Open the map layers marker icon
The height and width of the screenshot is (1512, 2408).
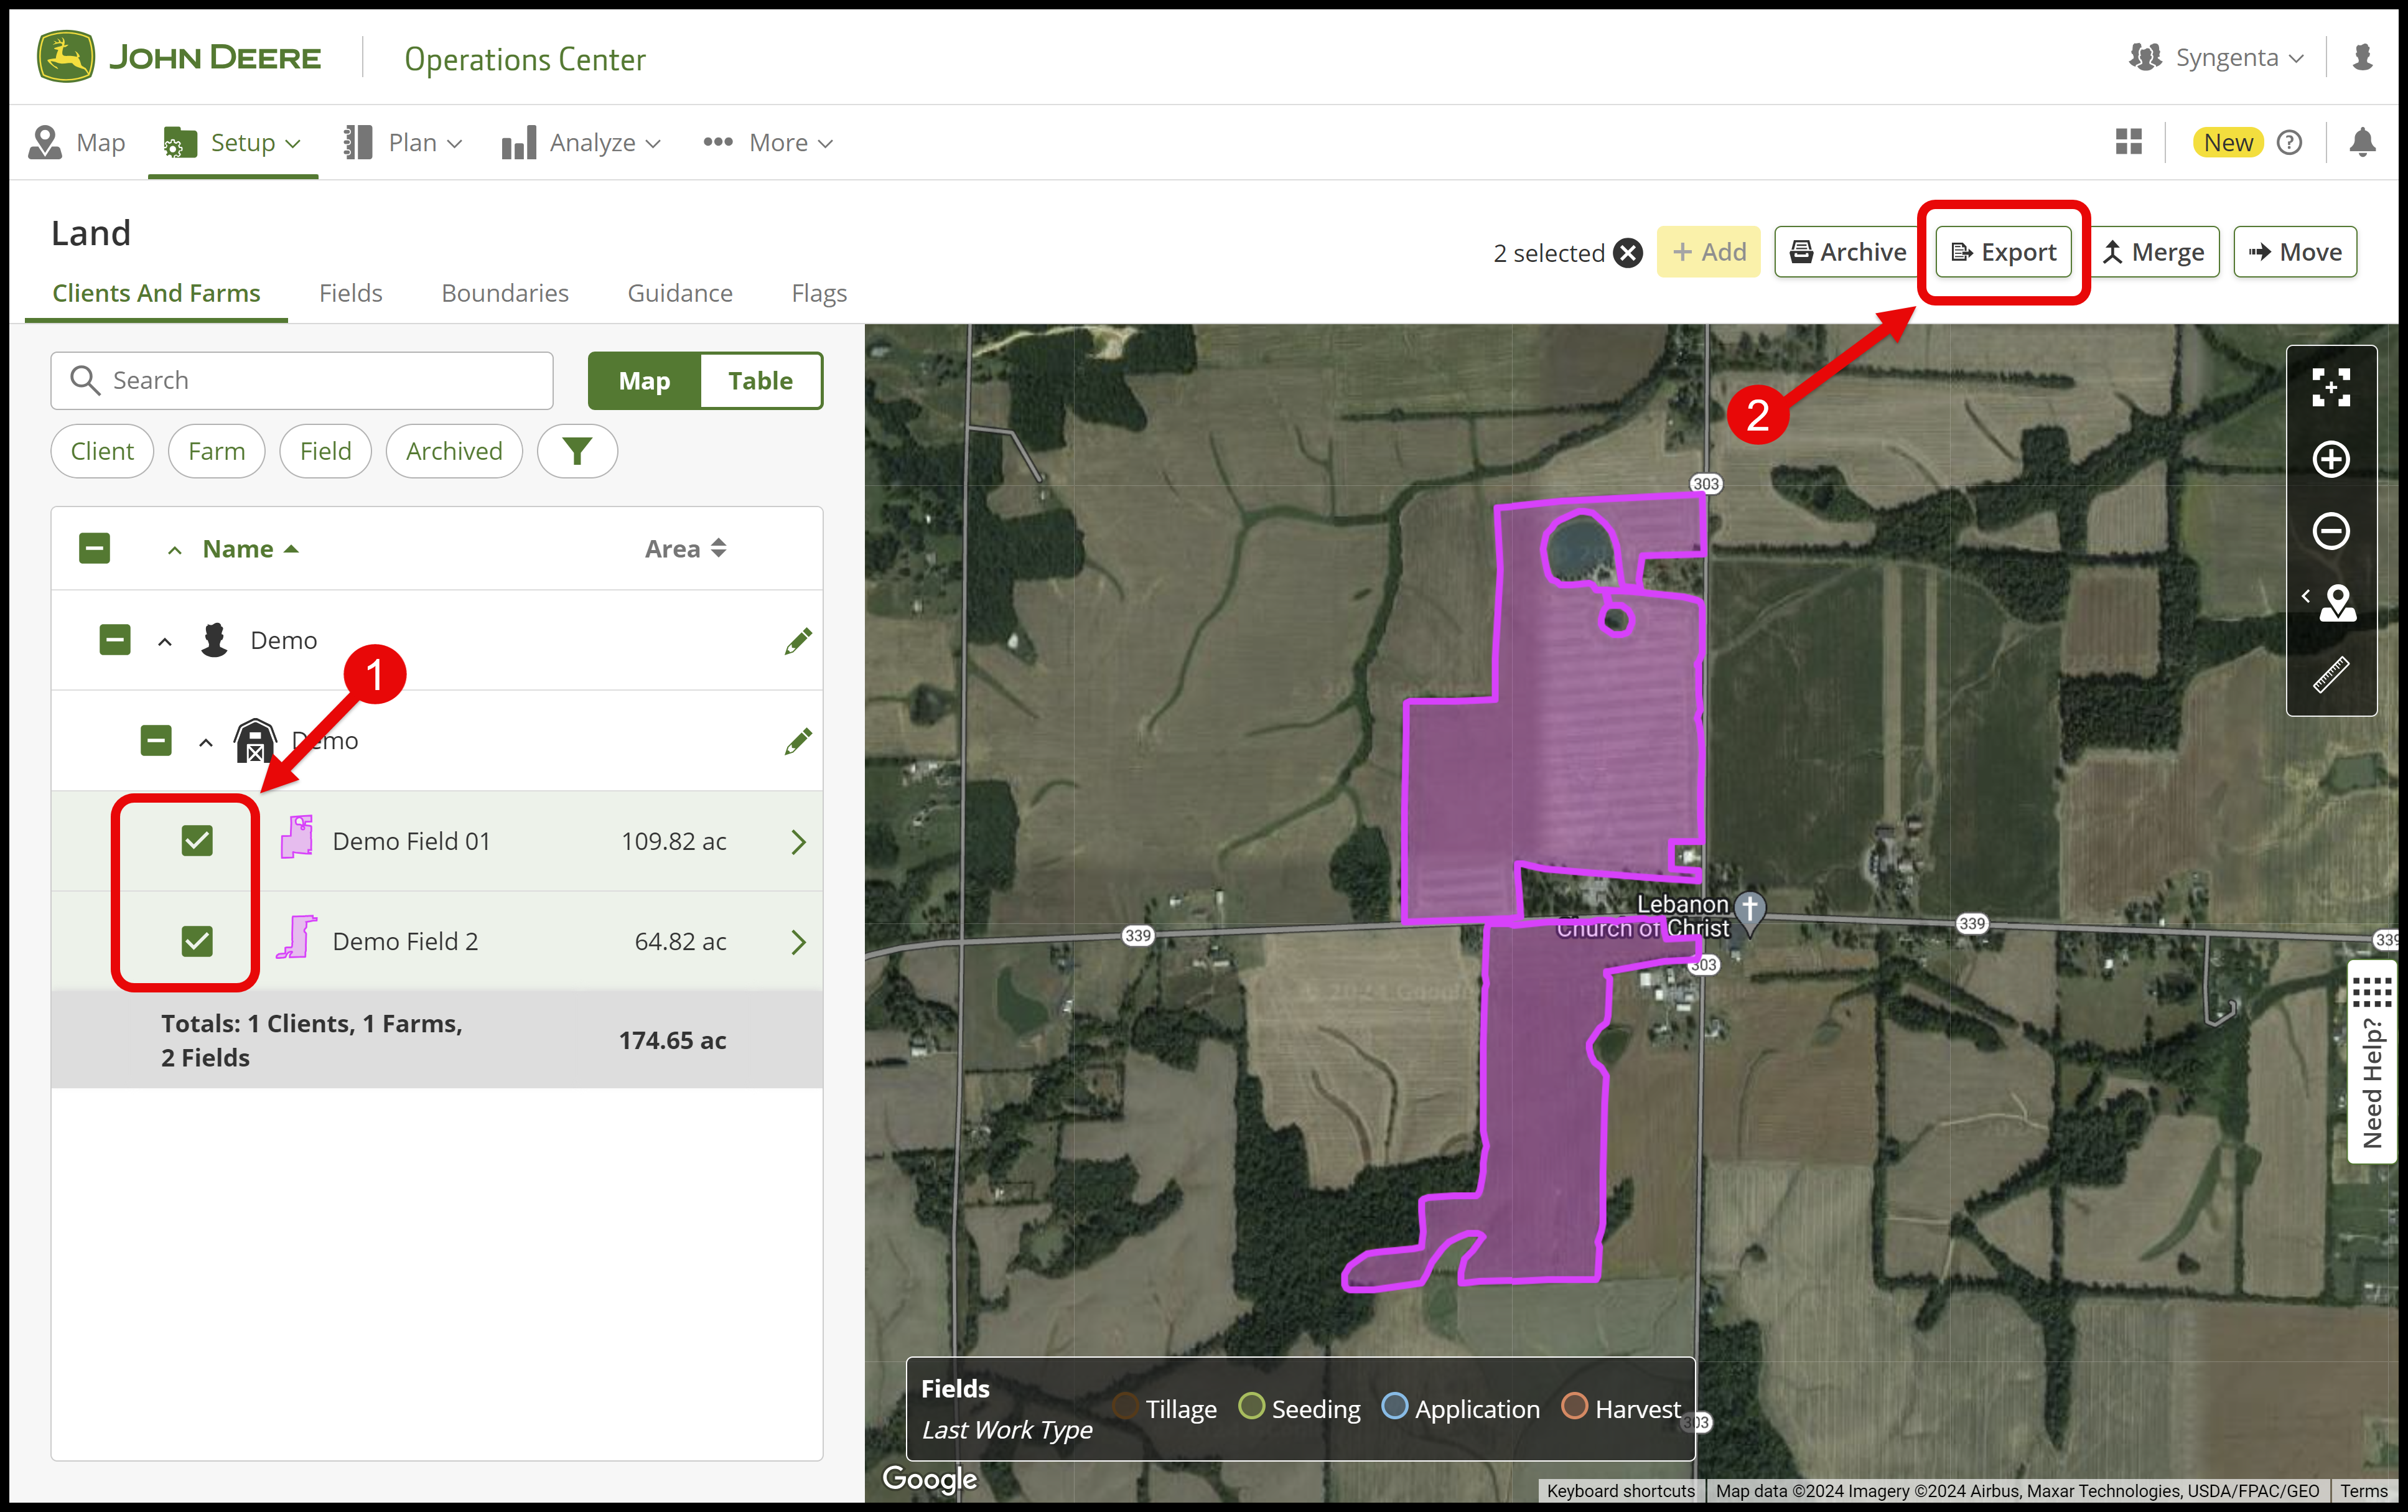(2337, 603)
